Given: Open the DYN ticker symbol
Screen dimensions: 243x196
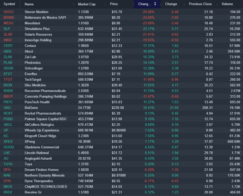Looking at the screenshot, I should (7, 181).
